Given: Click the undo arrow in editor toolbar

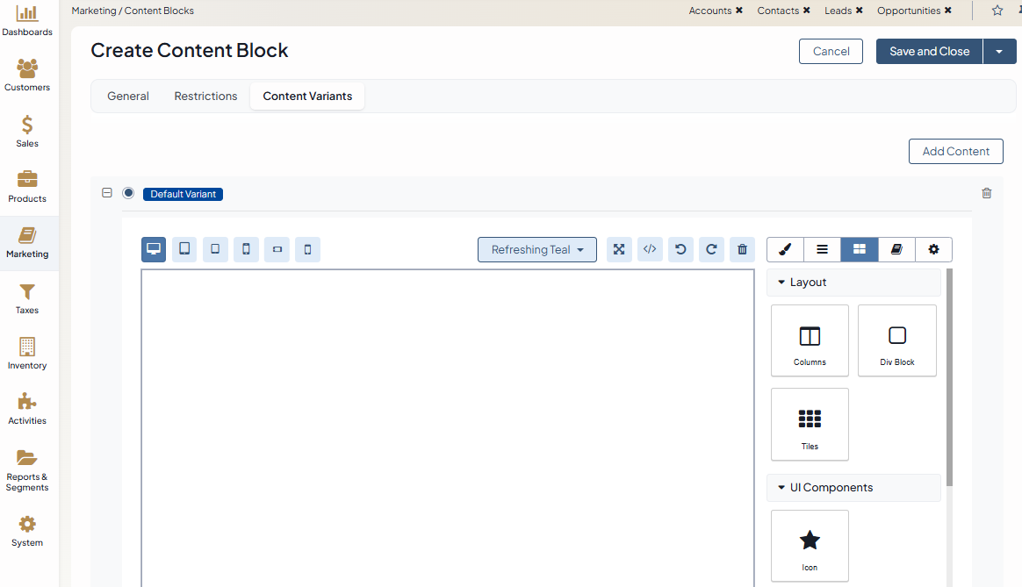Looking at the screenshot, I should (680, 249).
